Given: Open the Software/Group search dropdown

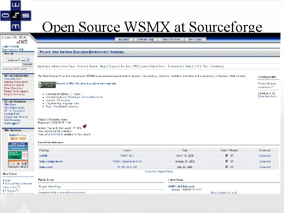Looking at the screenshot, I should pos(18,60).
